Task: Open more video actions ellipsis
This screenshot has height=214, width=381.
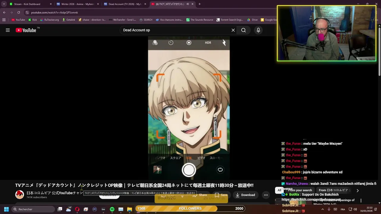Action: click(x=266, y=195)
